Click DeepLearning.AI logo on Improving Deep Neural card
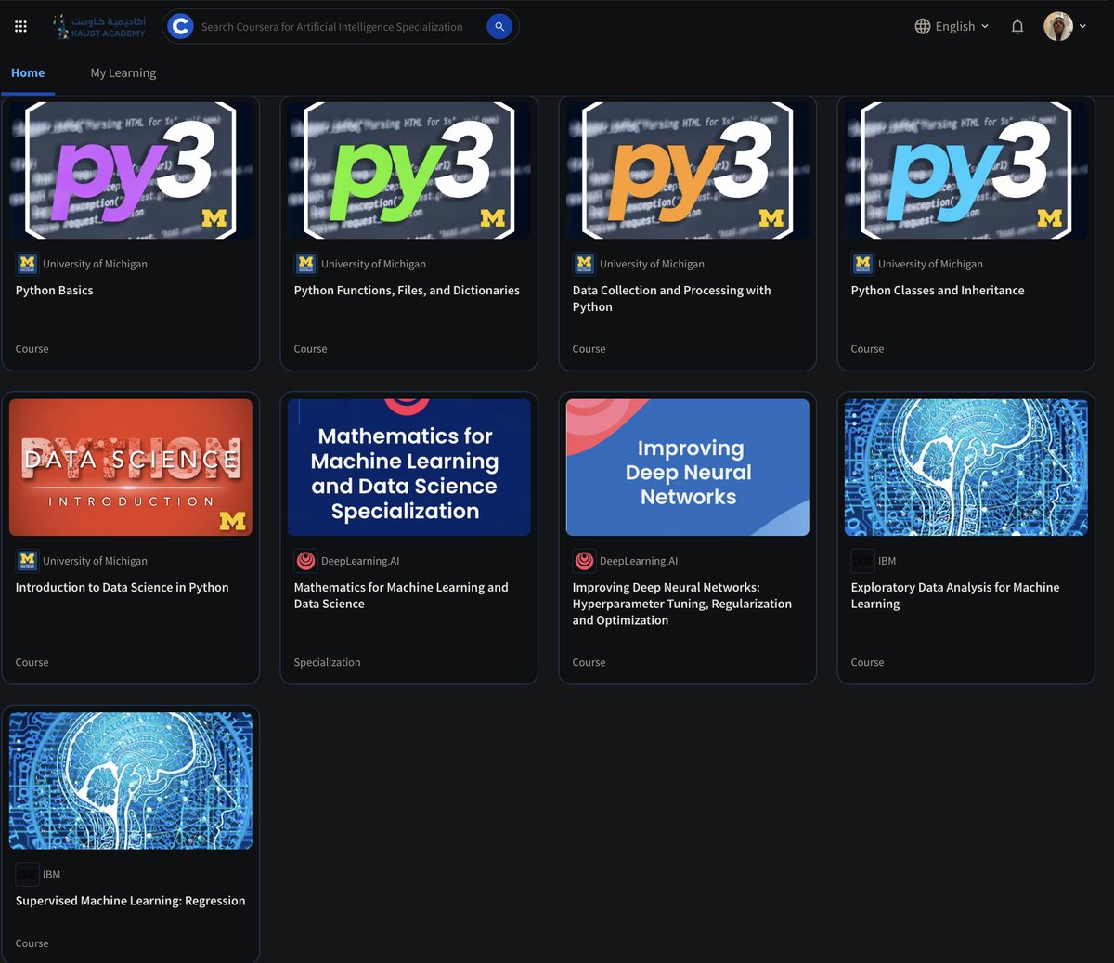The height and width of the screenshot is (963, 1114). (584, 560)
